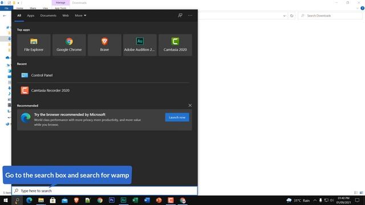Open the Mail app from the taskbar

click(64, 200)
